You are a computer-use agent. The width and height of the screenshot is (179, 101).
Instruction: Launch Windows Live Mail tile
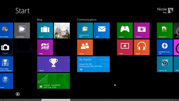point(85,31)
